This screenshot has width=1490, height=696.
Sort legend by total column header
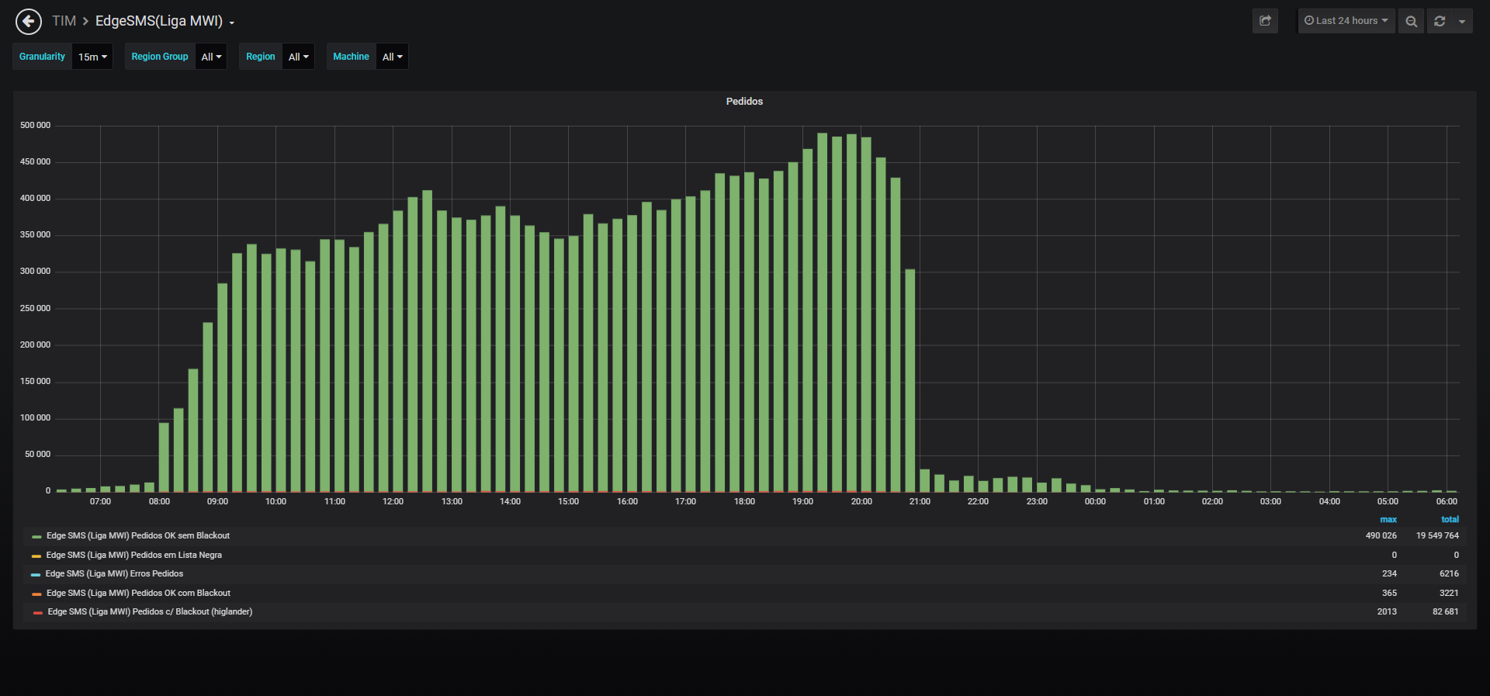click(1450, 520)
